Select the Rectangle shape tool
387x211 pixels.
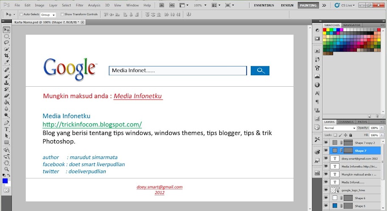coord(6,142)
